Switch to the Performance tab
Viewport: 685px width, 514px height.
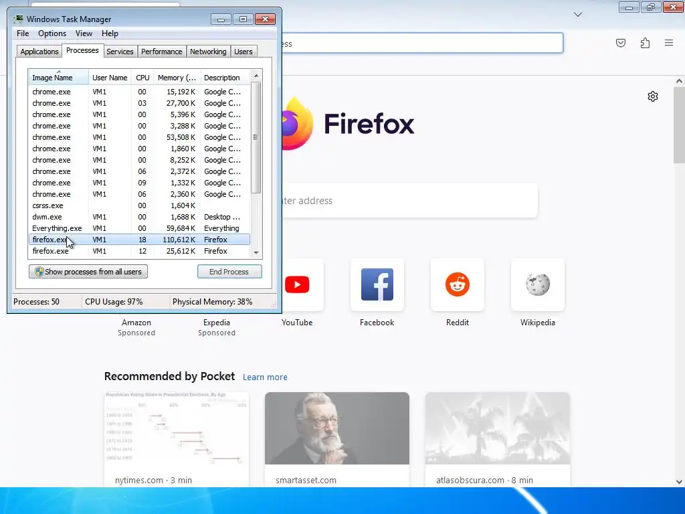161,51
